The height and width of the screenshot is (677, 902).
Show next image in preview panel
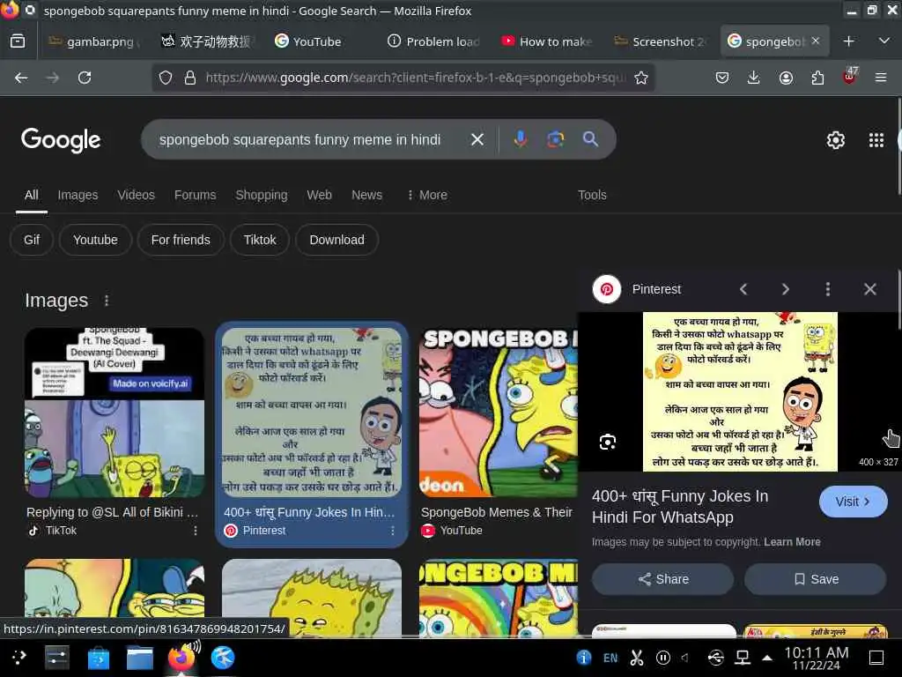785,289
